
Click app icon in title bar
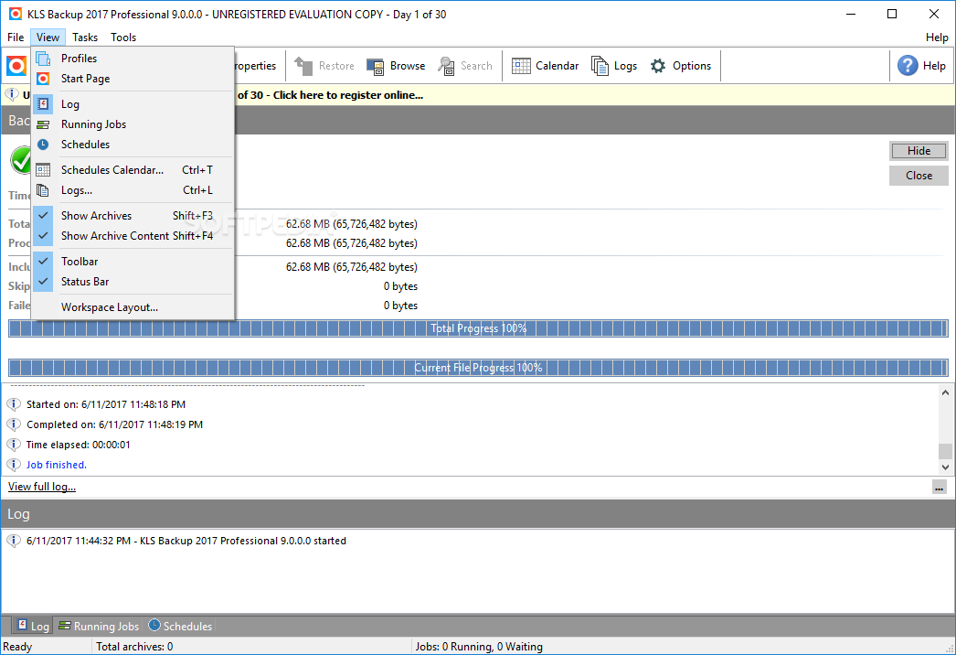16,14
